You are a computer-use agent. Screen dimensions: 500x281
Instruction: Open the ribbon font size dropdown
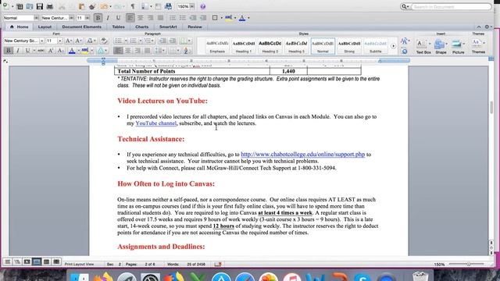click(x=59, y=41)
